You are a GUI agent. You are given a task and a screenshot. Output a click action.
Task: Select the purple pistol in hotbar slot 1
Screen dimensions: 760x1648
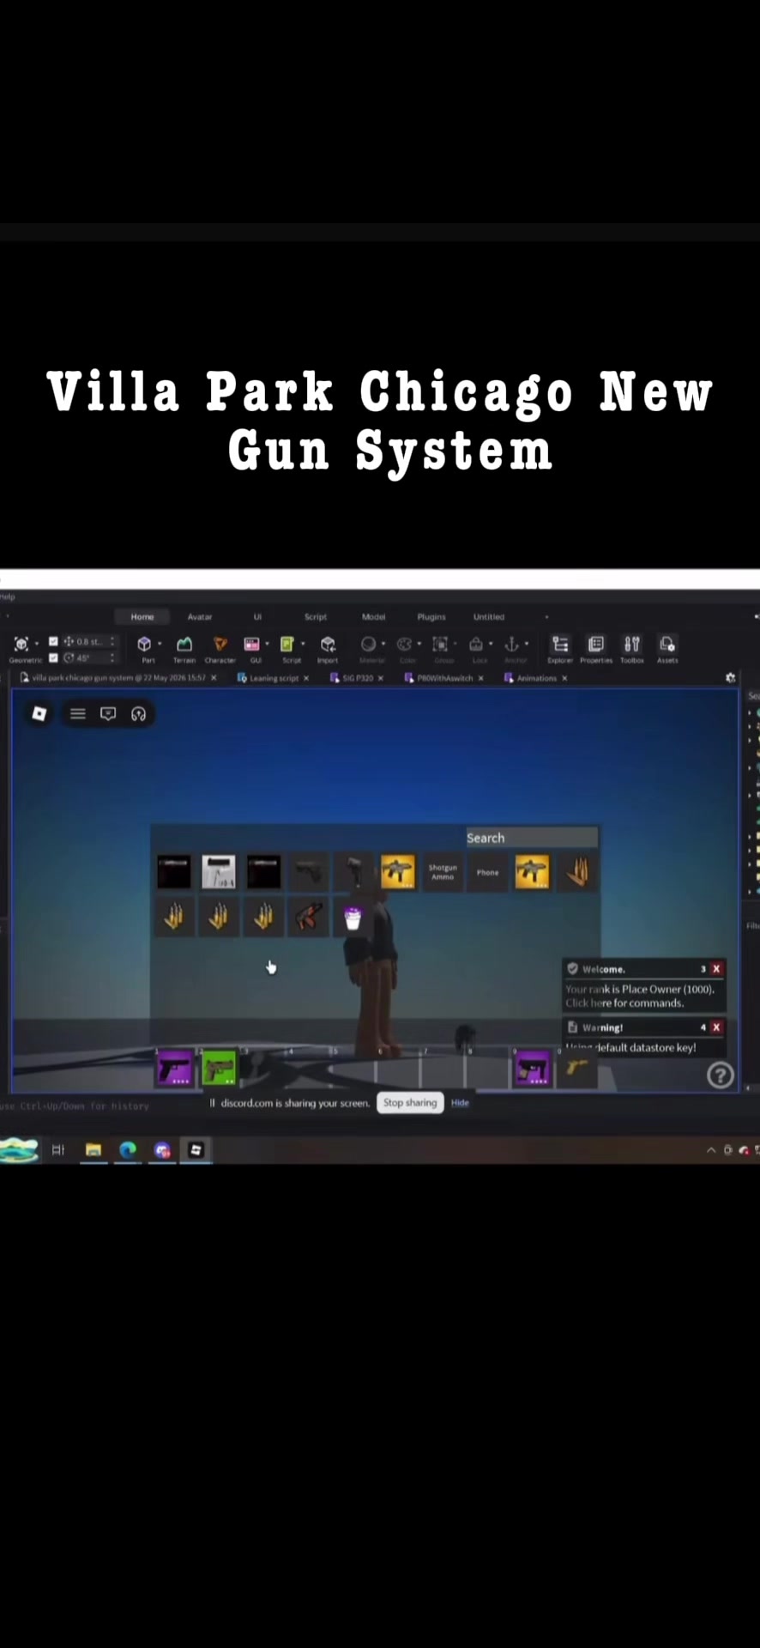[175, 1069]
